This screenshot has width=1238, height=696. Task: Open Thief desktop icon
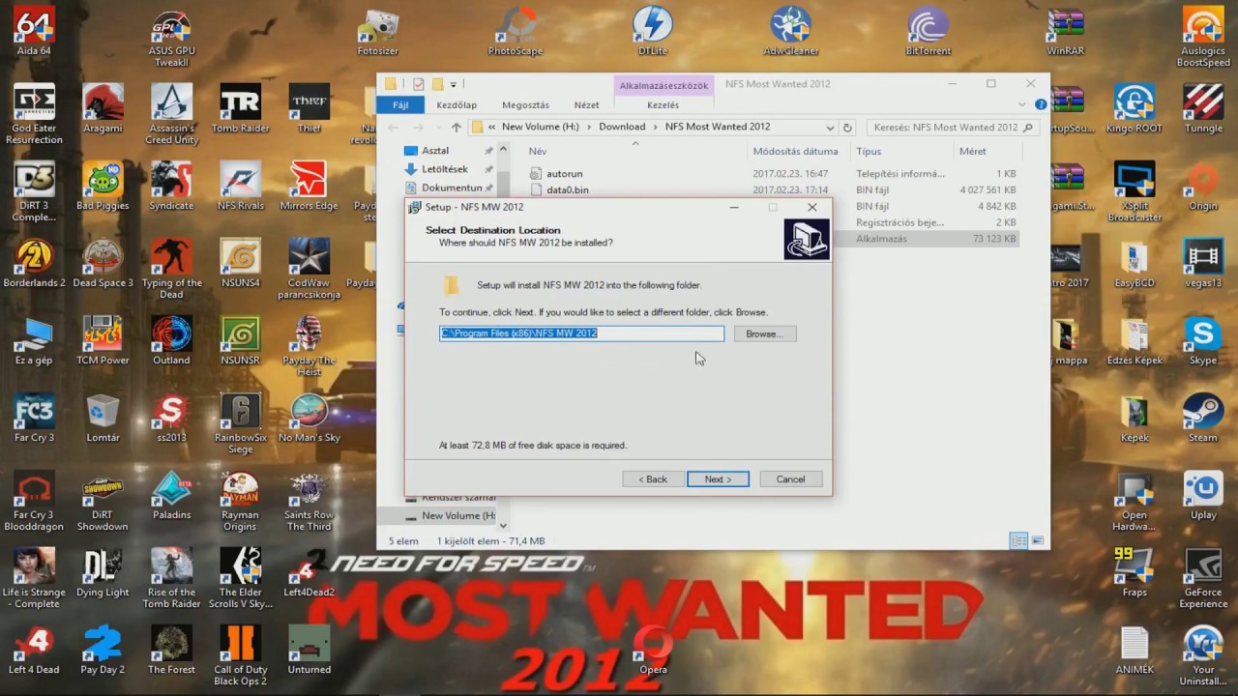coord(309,109)
